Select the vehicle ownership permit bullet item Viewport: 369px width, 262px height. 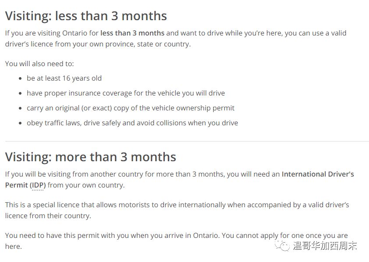click(x=130, y=108)
